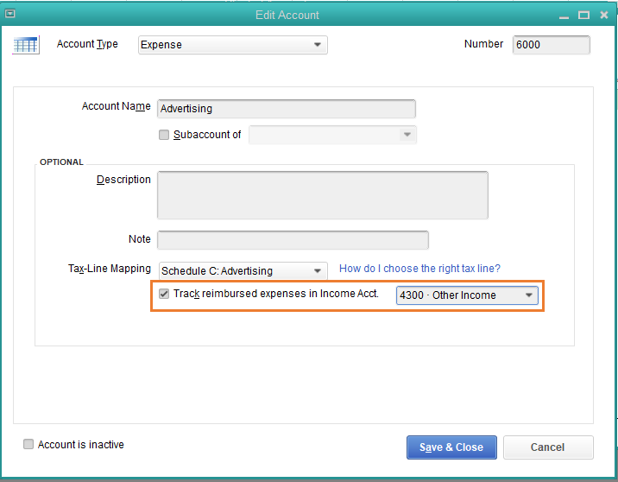Click the account register icon beside Account Type

(x=26, y=45)
